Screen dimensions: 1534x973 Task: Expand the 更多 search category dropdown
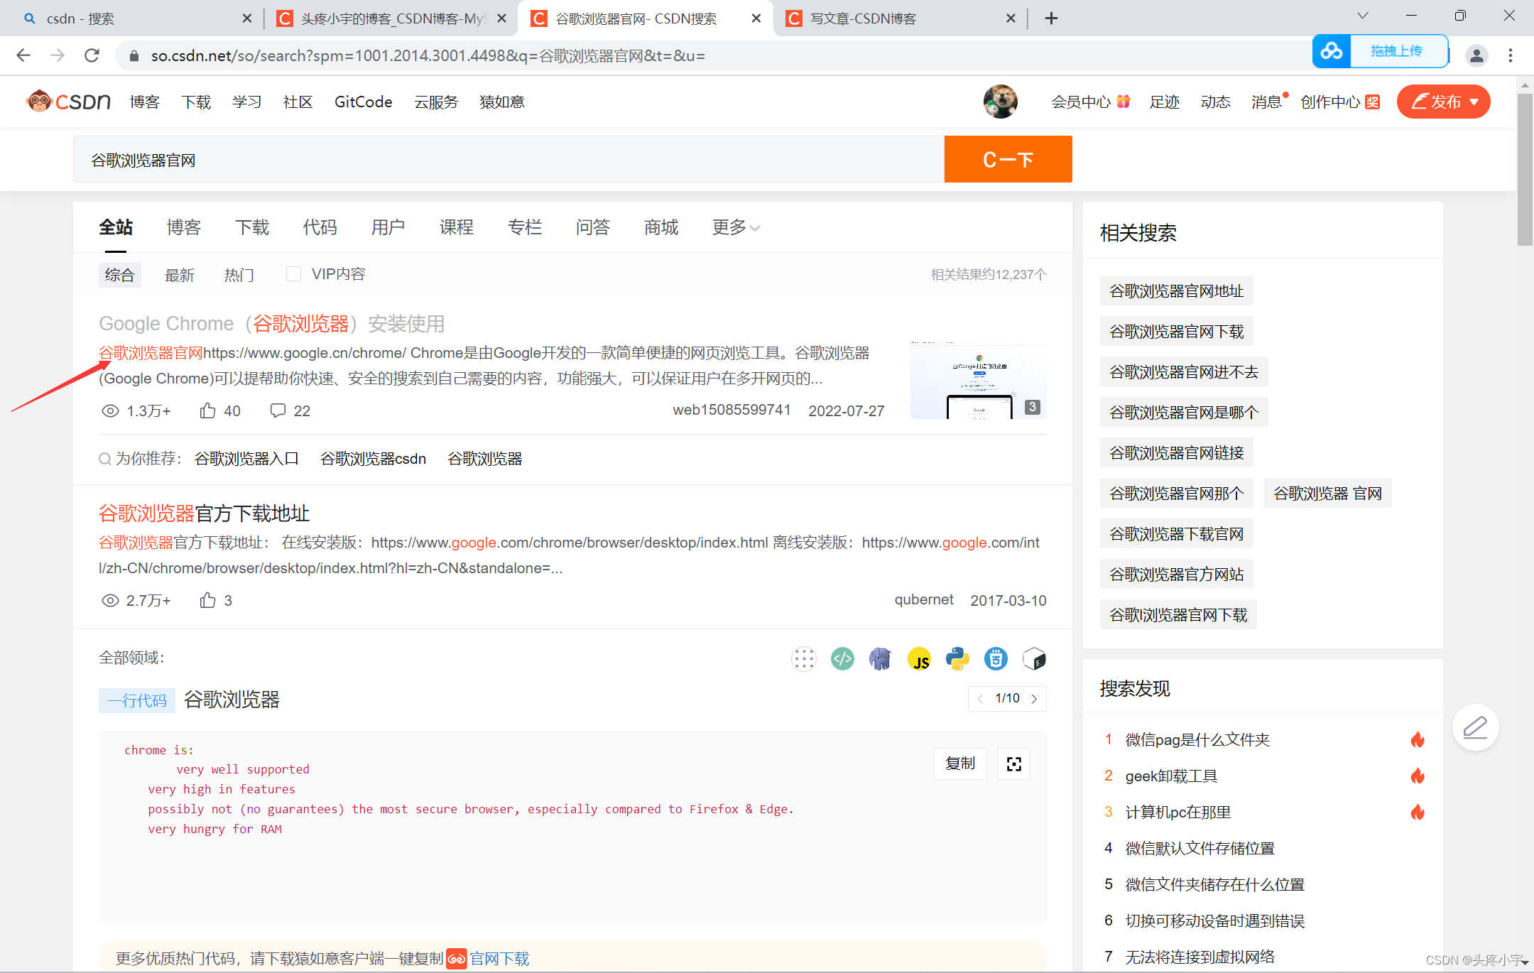[x=734, y=227]
